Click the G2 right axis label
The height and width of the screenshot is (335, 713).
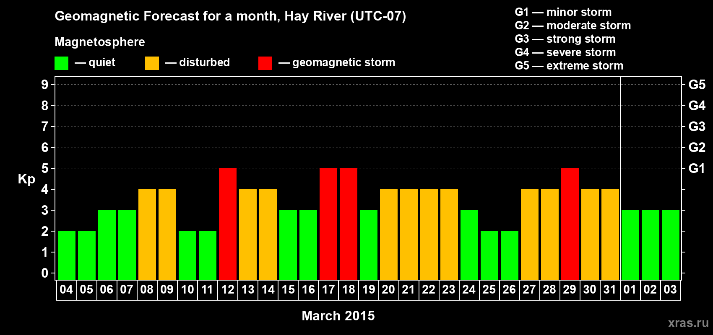[x=697, y=147]
